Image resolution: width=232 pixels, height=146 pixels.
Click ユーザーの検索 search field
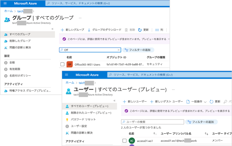click(152, 122)
